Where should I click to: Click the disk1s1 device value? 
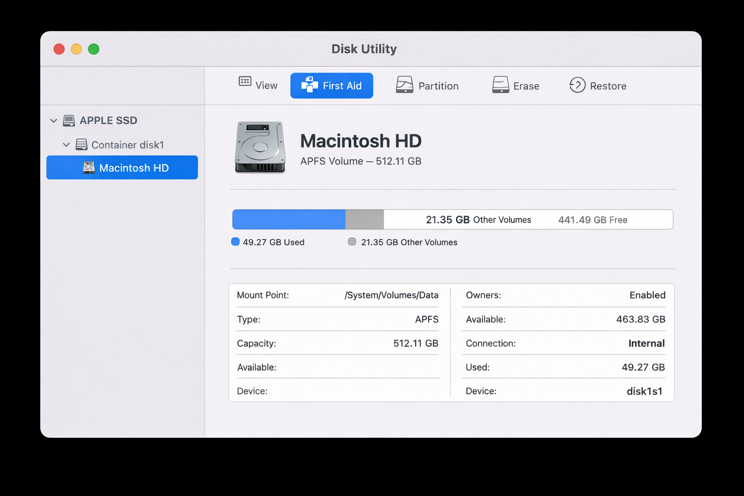pyautogui.click(x=644, y=391)
